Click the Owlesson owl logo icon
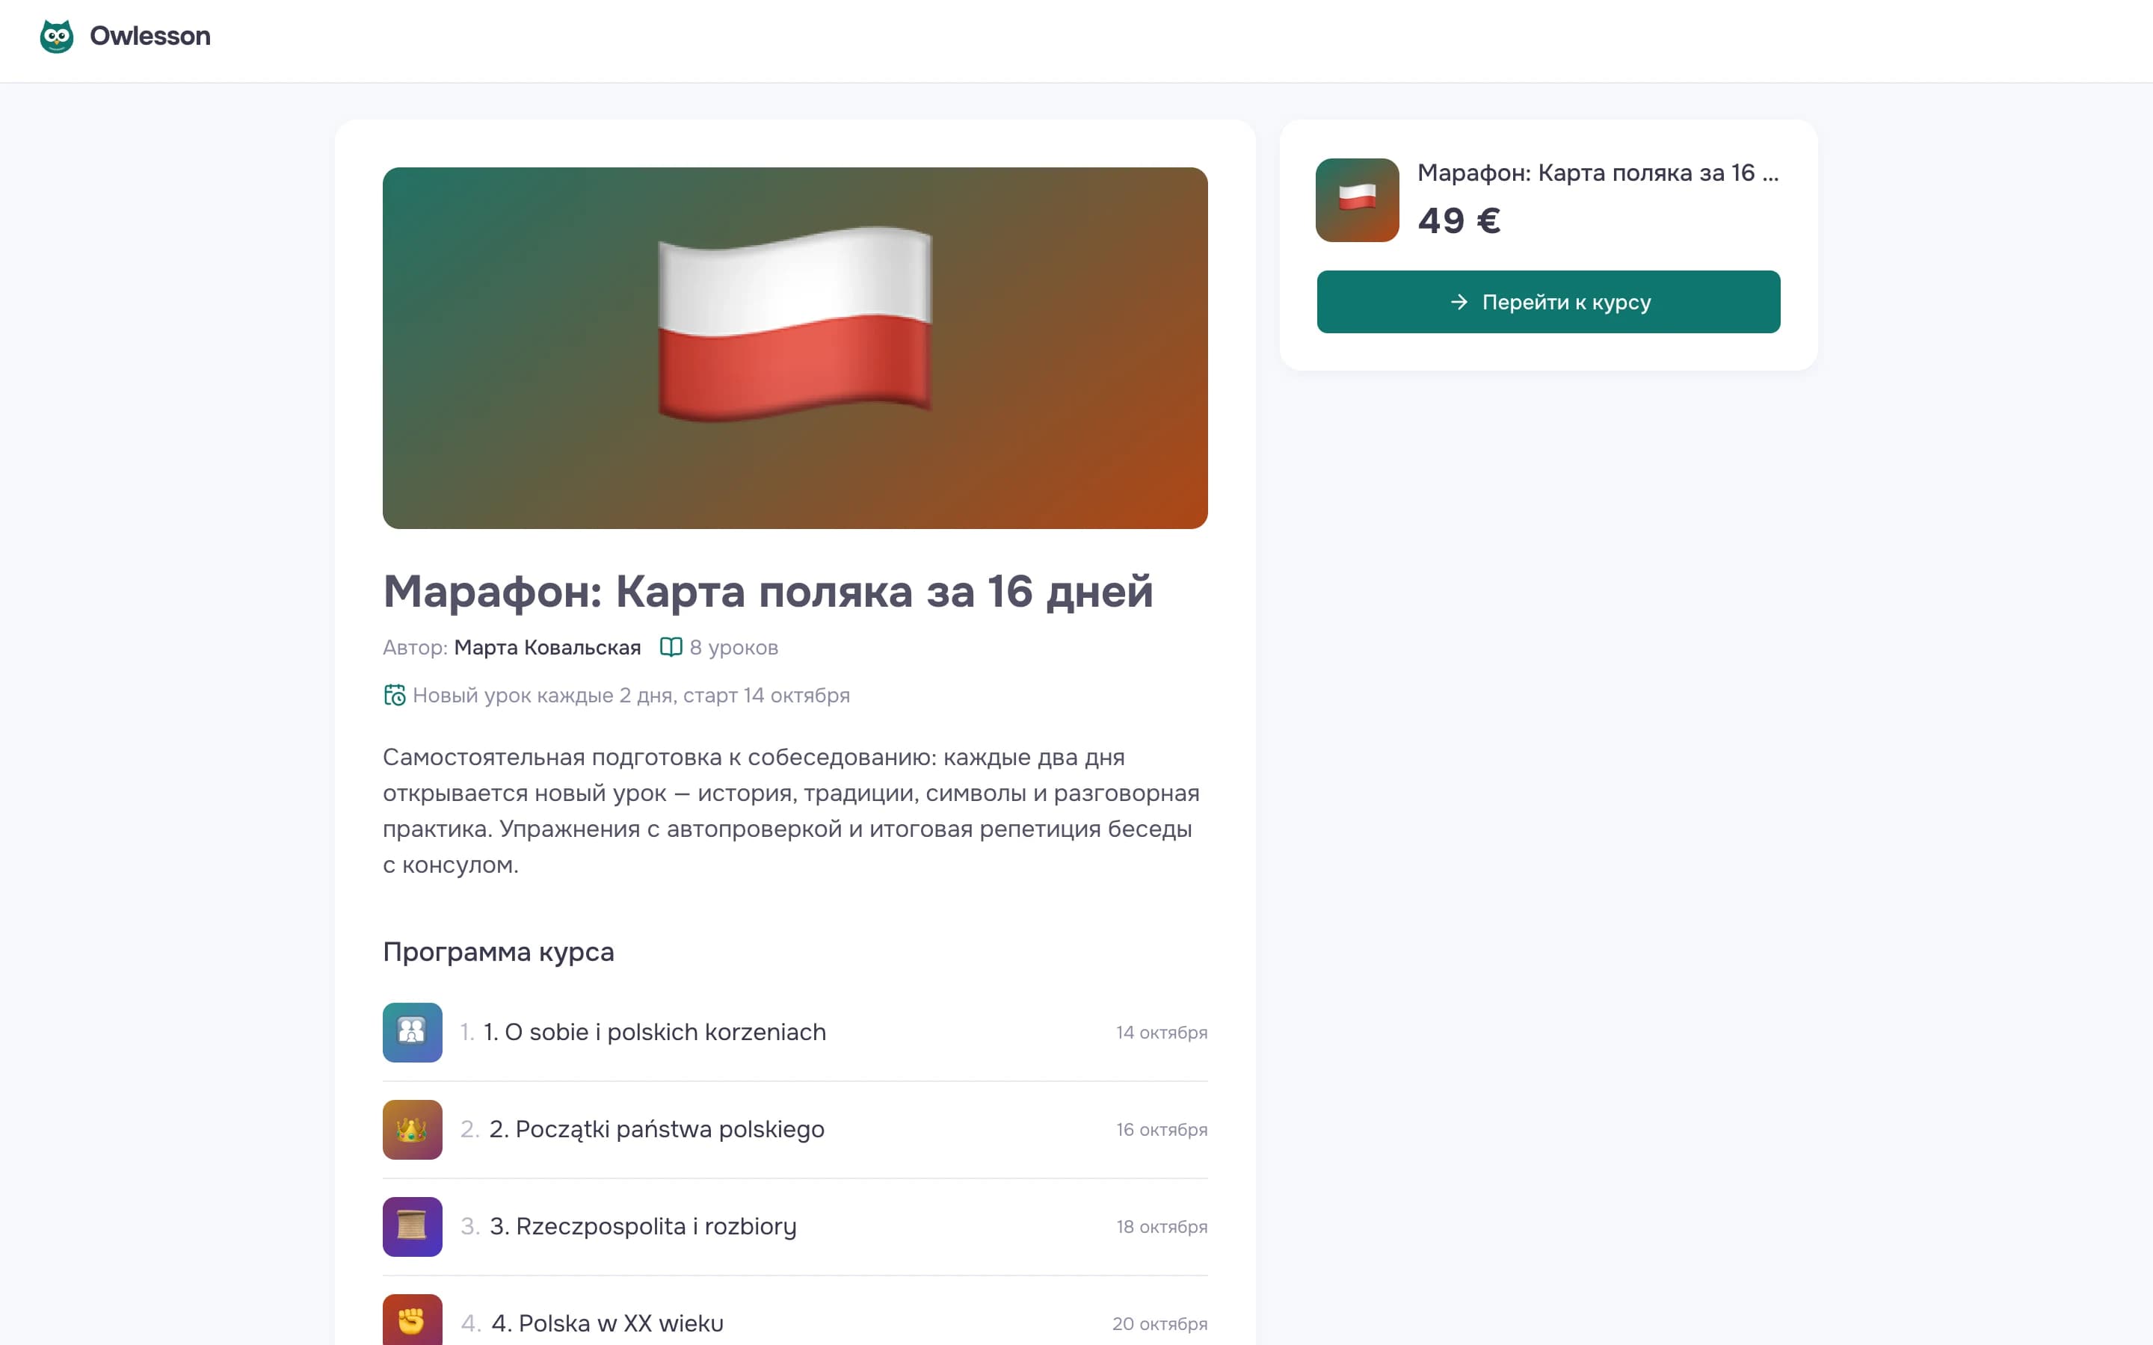The image size is (2153, 1345). pos(57,36)
